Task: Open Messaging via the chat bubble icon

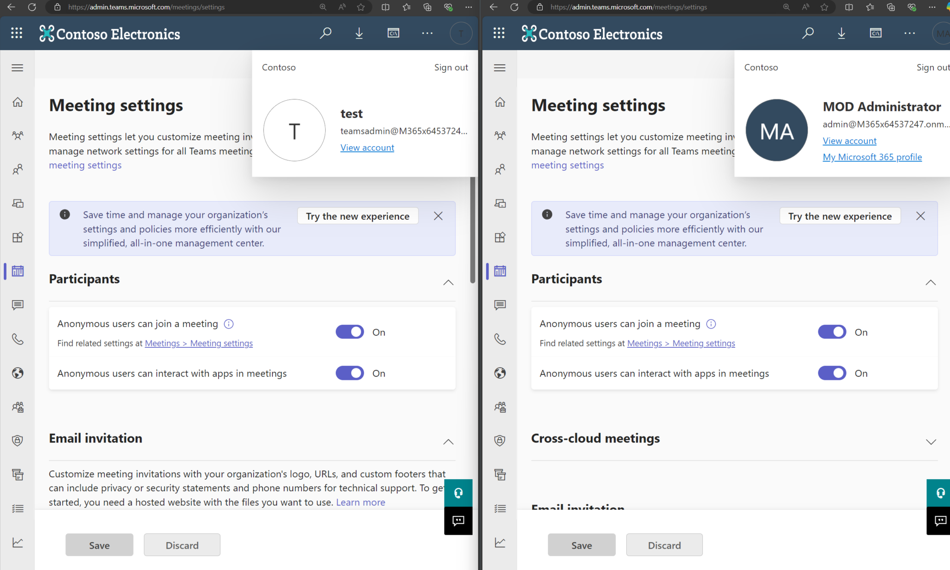Action: 17,305
